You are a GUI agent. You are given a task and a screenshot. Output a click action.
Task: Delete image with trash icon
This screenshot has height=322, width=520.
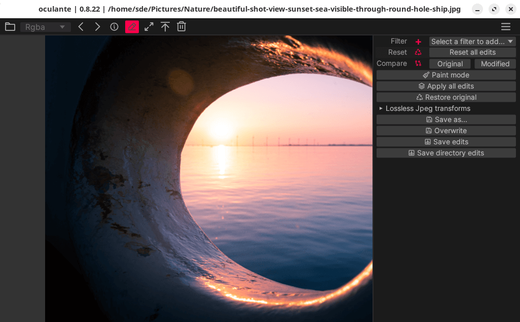181,27
